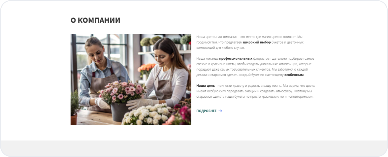Screen dimensions: 388x157
Task: Click the florist in the blue shirt
Action: point(100,74)
